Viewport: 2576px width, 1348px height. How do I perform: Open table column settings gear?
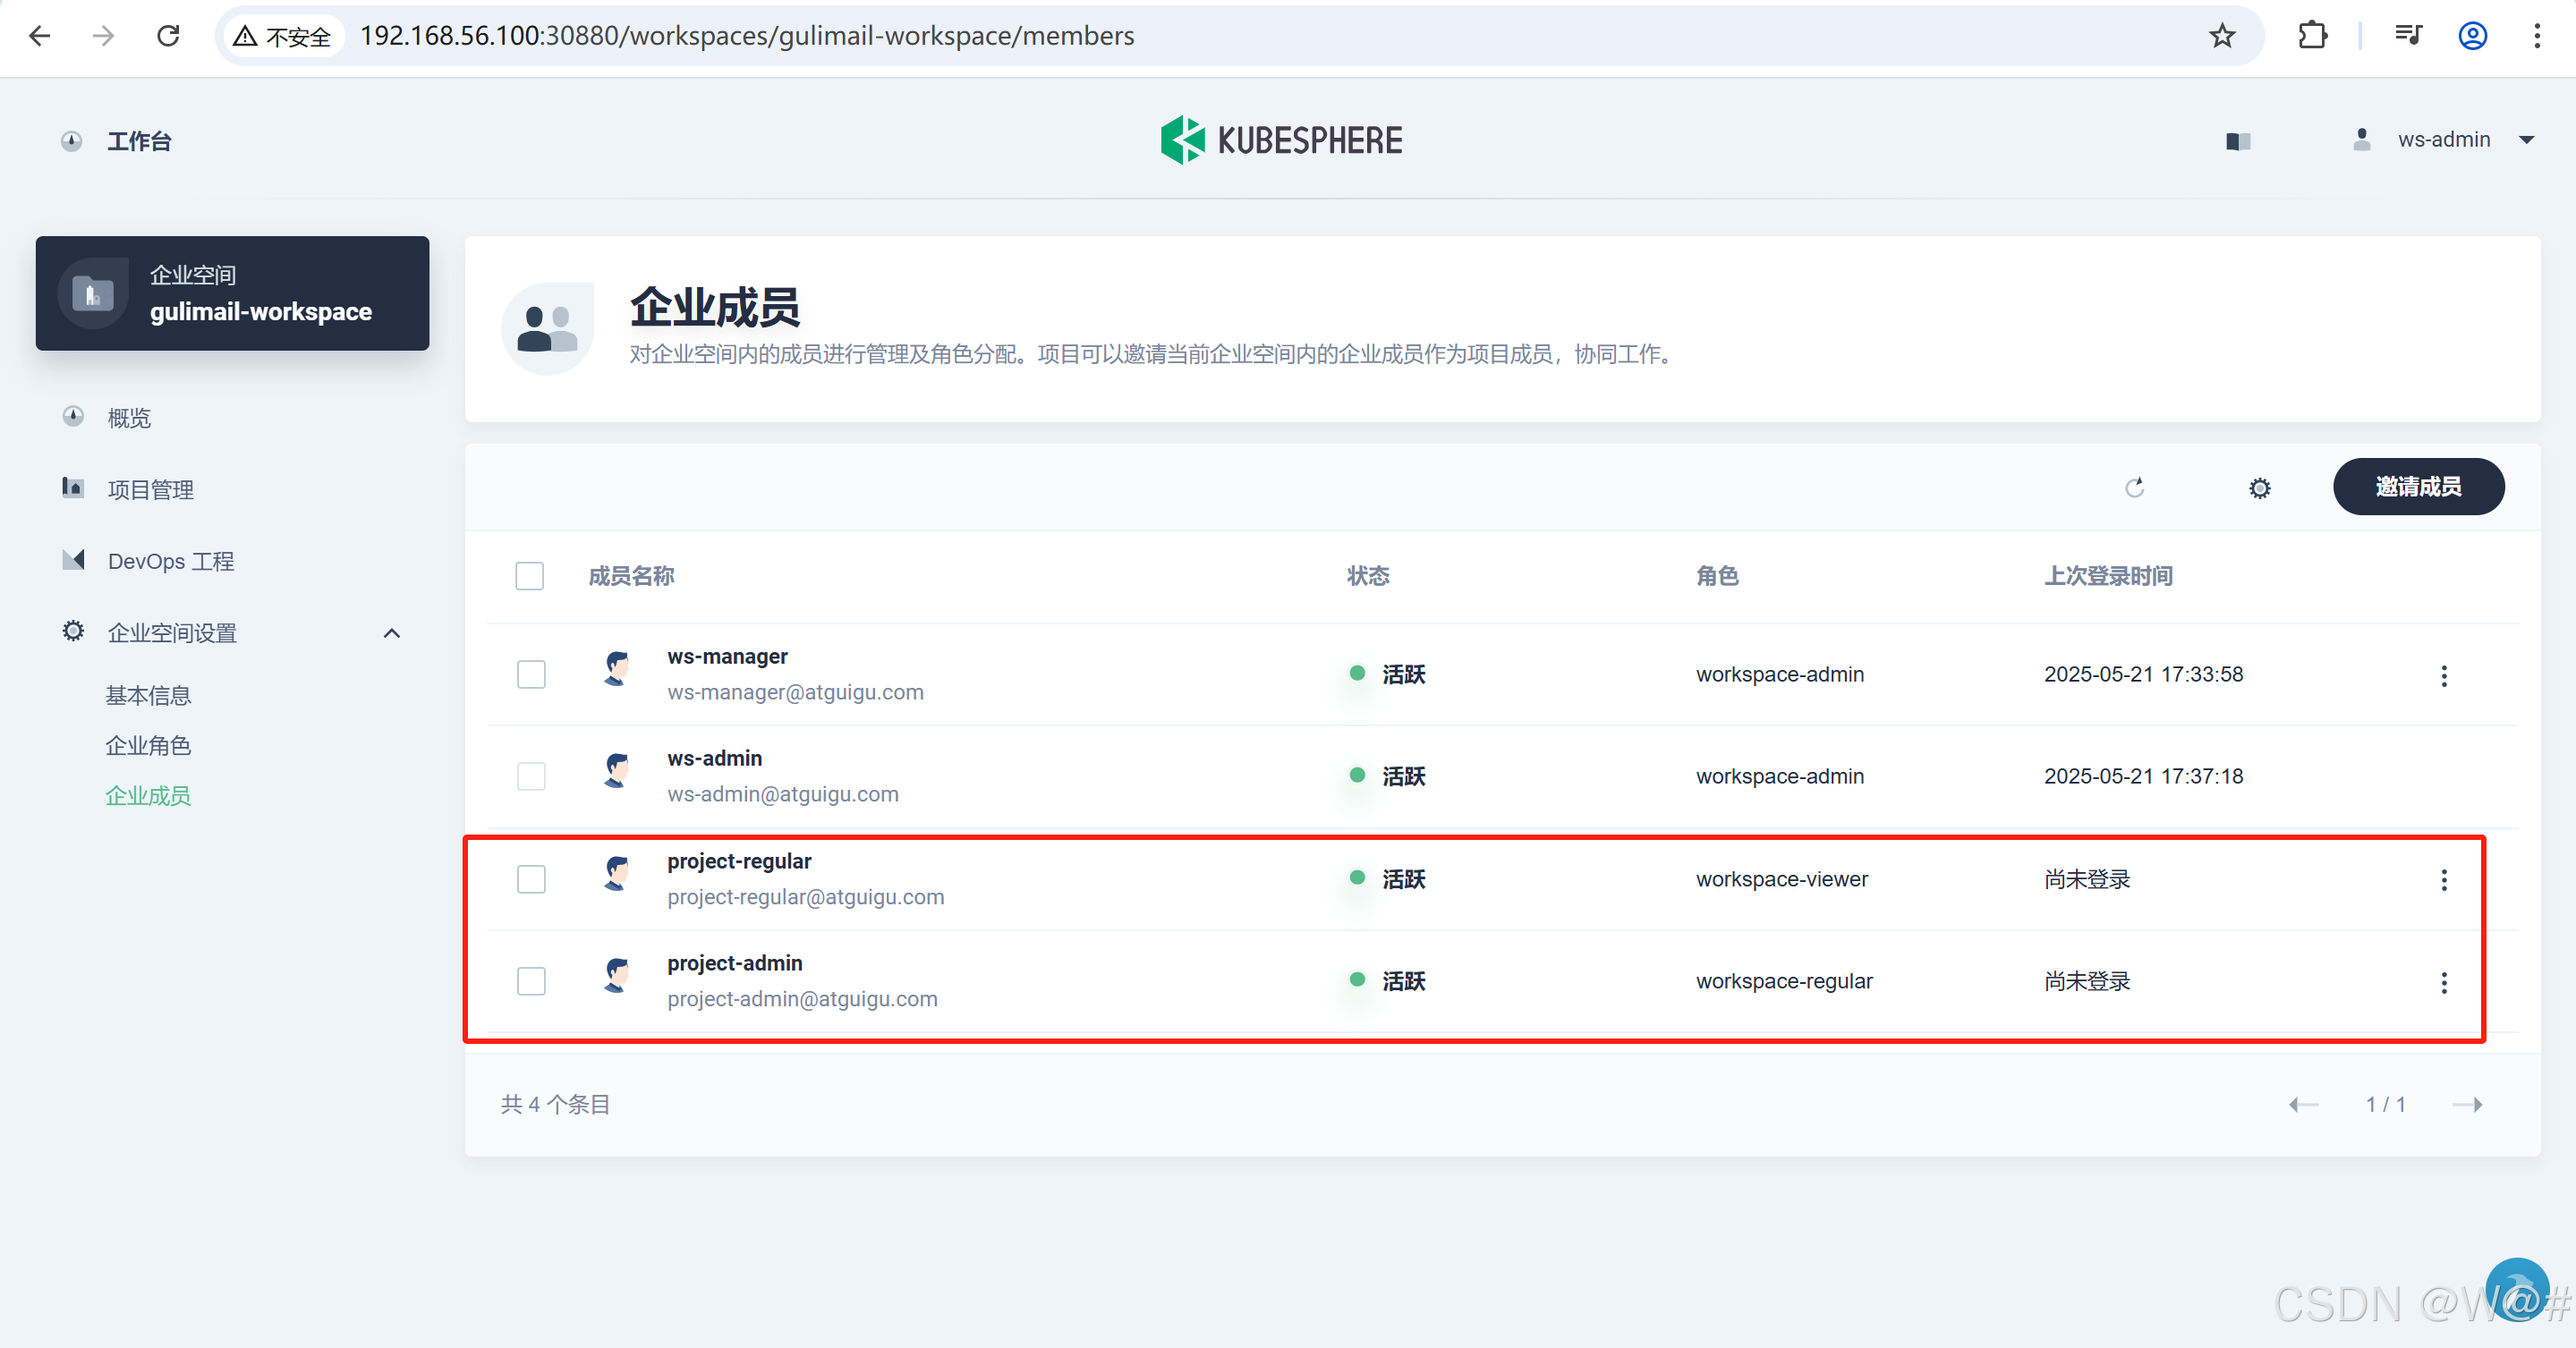tap(2259, 488)
